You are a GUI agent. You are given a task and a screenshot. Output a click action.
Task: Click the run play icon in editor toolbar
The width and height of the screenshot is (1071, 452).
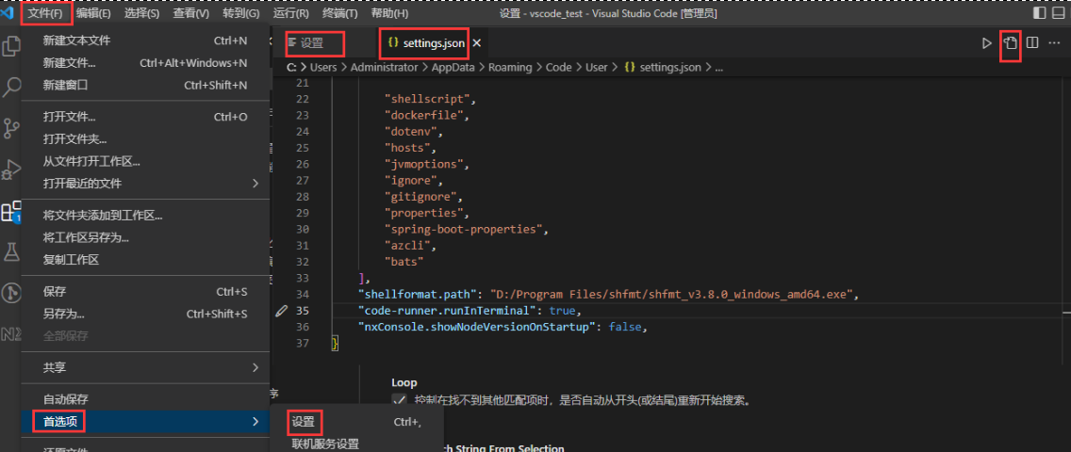tap(986, 43)
